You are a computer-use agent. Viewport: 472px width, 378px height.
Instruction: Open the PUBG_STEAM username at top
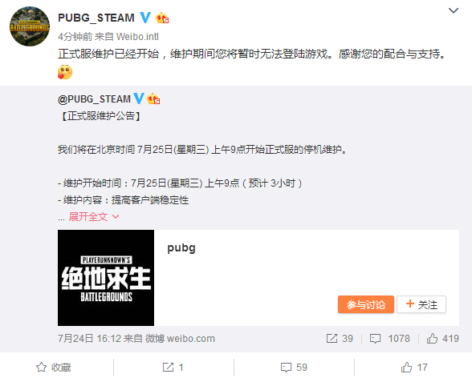point(96,18)
